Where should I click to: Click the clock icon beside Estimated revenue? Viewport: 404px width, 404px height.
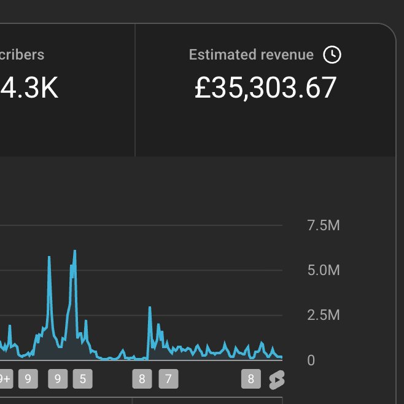coord(332,55)
